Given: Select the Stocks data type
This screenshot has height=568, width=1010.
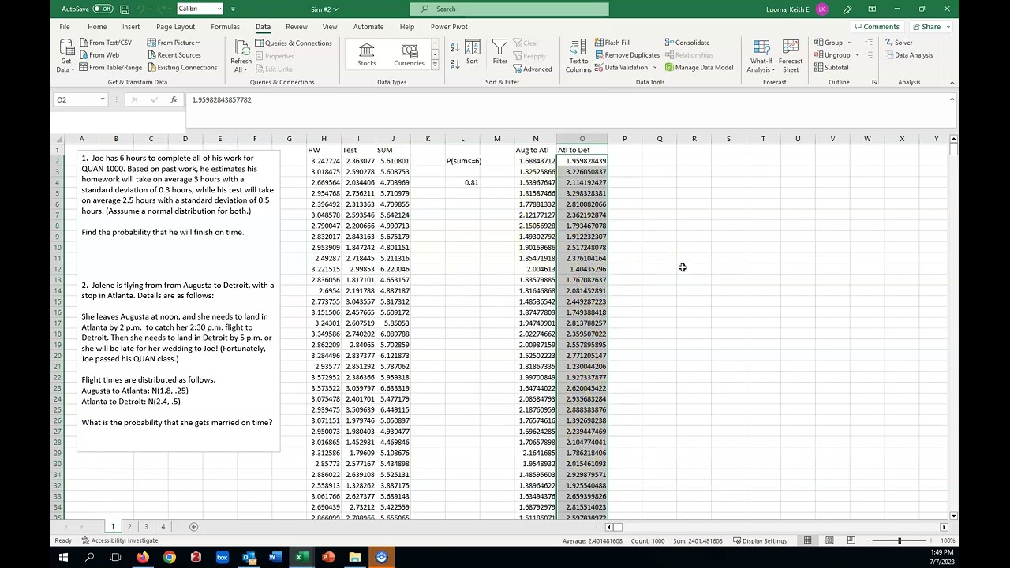Looking at the screenshot, I should coord(367,54).
